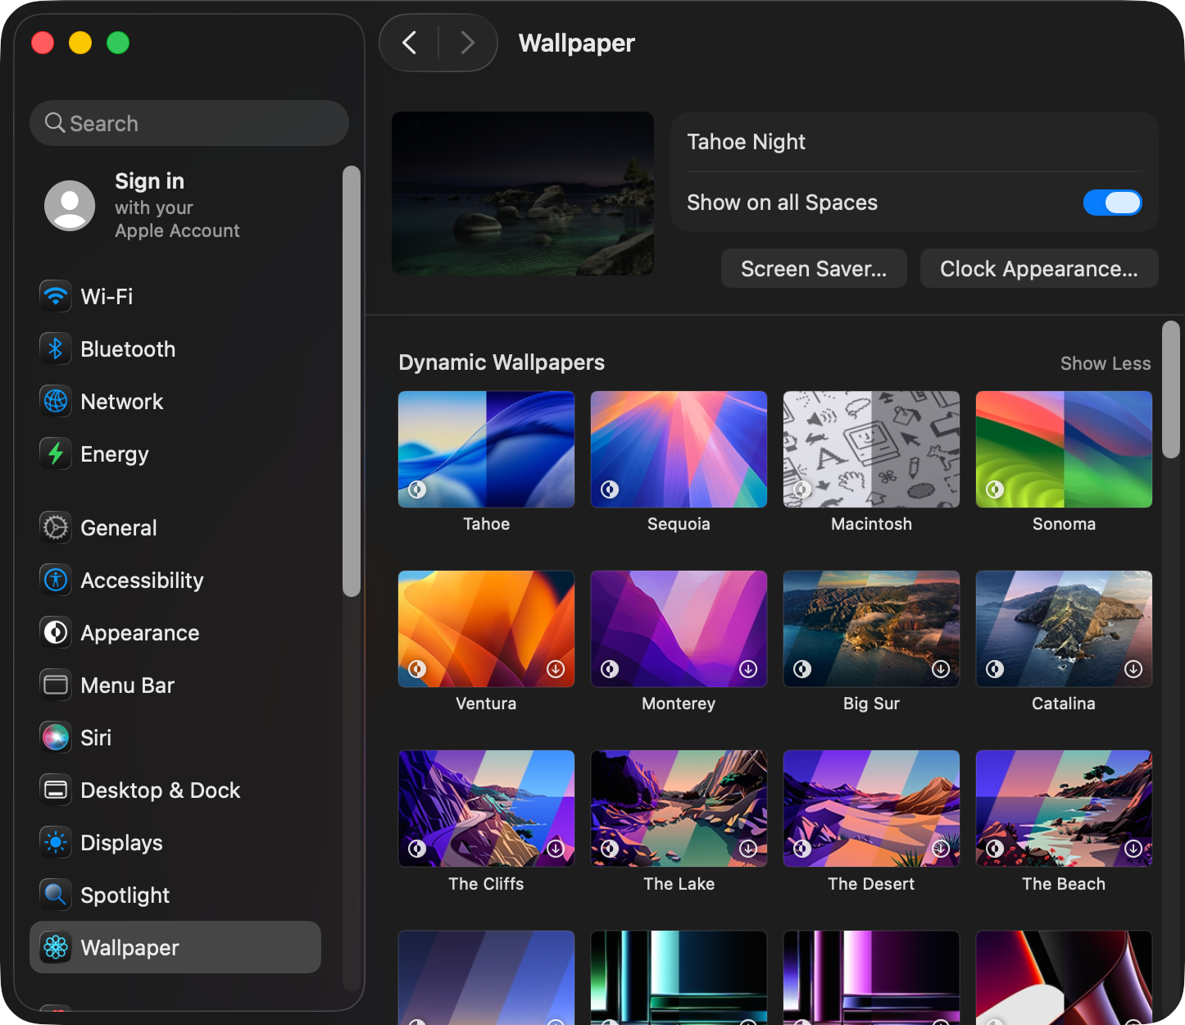
Task: Click the current Tahoe Night wallpaper preview
Action: (523, 194)
